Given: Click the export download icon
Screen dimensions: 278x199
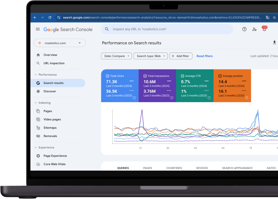Looking at the screenshot, I should (x=274, y=42).
